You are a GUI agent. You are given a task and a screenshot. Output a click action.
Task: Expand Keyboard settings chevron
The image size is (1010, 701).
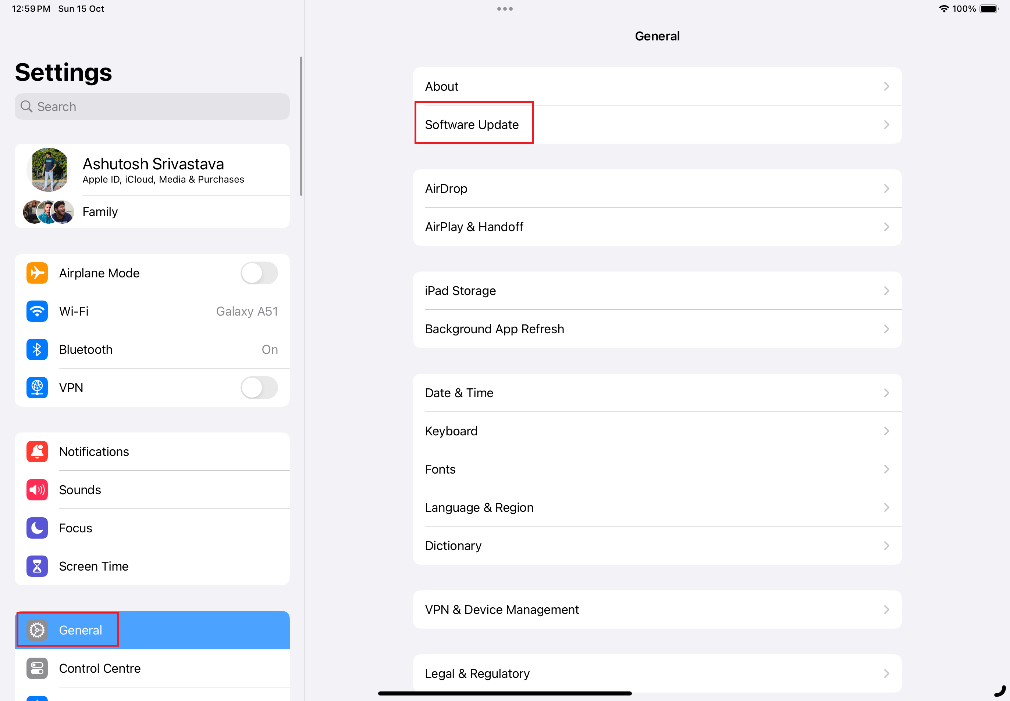click(886, 430)
